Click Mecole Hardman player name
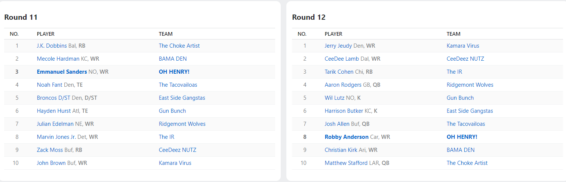This screenshot has height=182, width=566. click(x=58, y=59)
